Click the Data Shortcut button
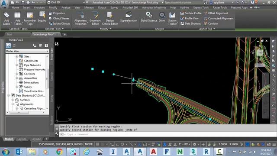This screenshot has height=156, width=277. [190, 23]
